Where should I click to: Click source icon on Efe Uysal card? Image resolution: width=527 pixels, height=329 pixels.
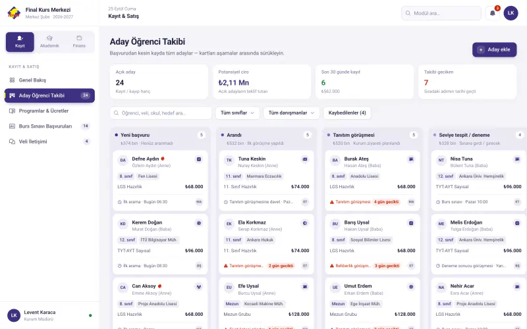pos(305,287)
